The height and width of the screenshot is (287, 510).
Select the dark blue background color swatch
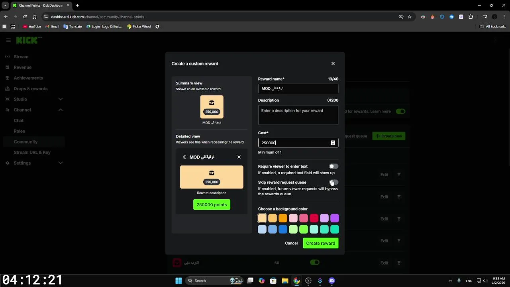pyautogui.click(x=283, y=229)
